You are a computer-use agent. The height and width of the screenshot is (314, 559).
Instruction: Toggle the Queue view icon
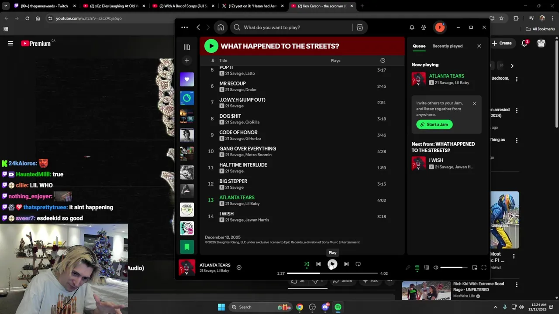(x=417, y=268)
